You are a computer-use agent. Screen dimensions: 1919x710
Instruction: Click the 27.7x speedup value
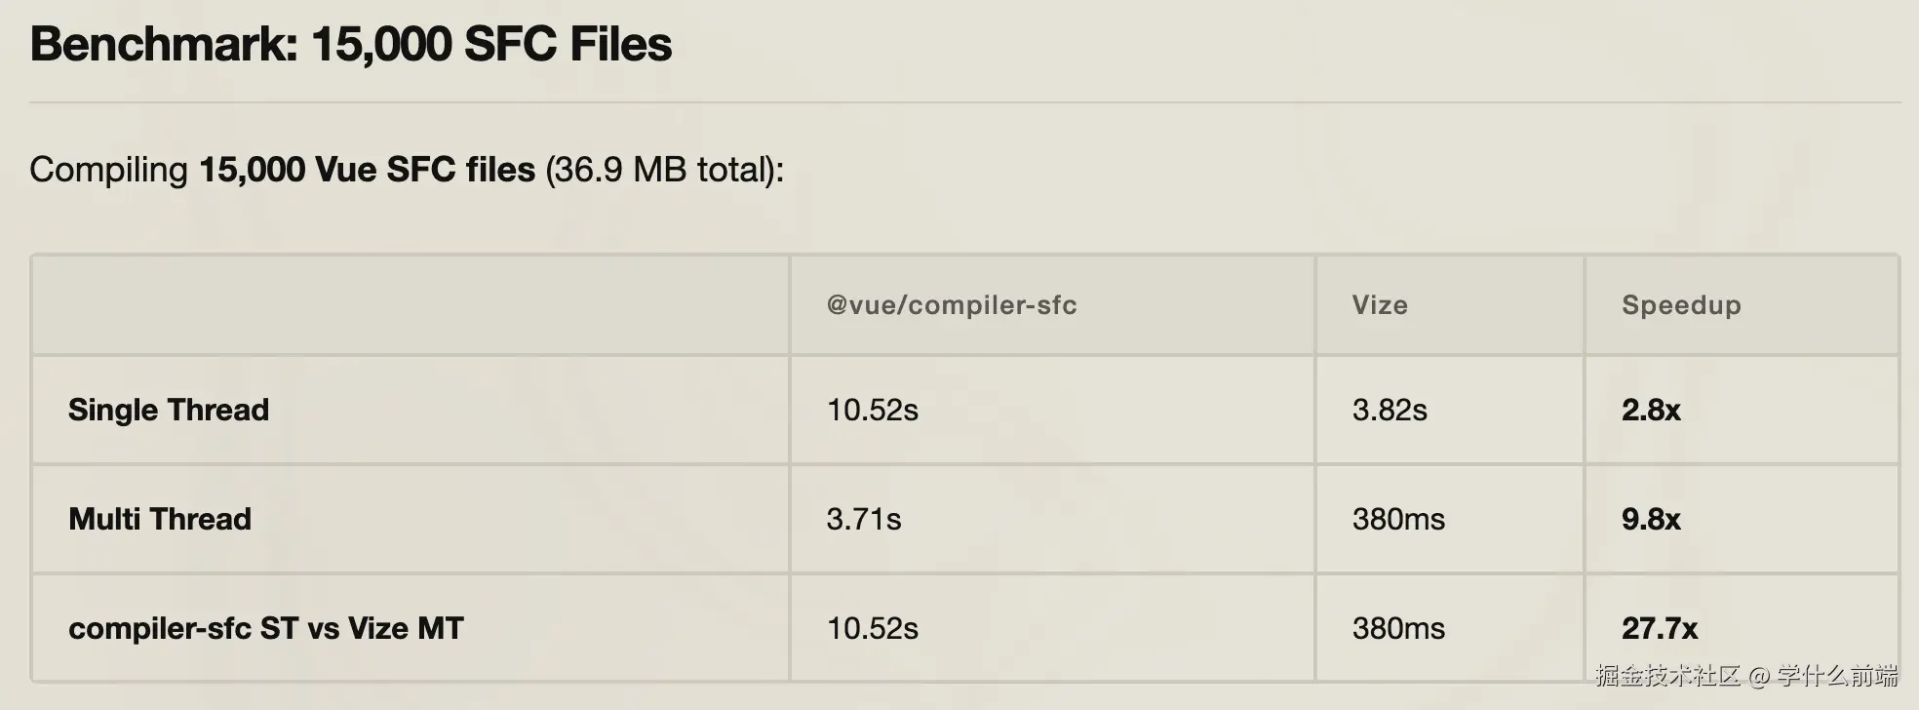tap(1660, 628)
